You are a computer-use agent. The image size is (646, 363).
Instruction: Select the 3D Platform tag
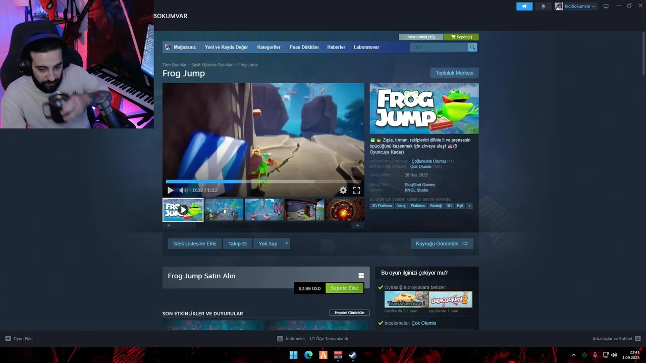coord(382,206)
